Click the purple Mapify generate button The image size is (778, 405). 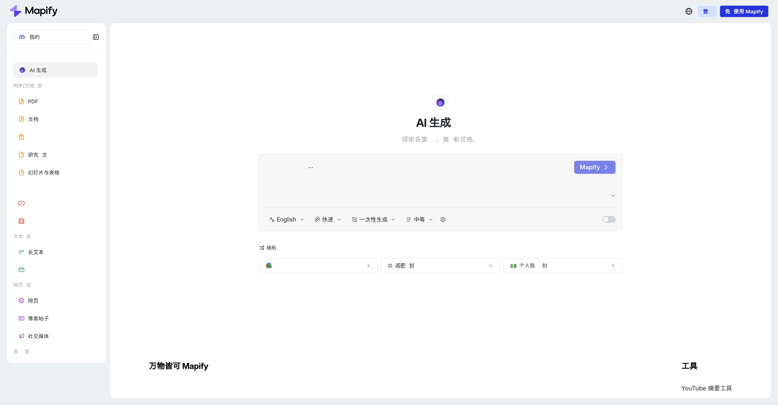pyautogui.click(x=594, y=167)
